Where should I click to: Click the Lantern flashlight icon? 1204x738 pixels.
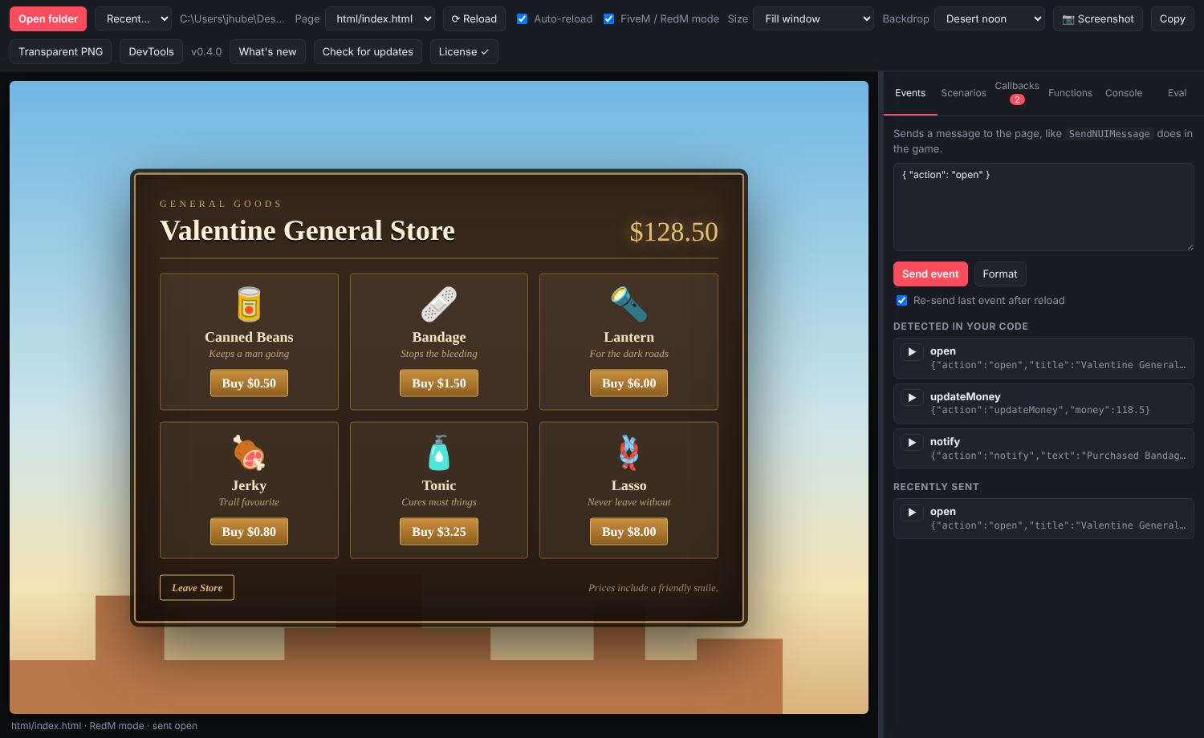coord(628,305)
